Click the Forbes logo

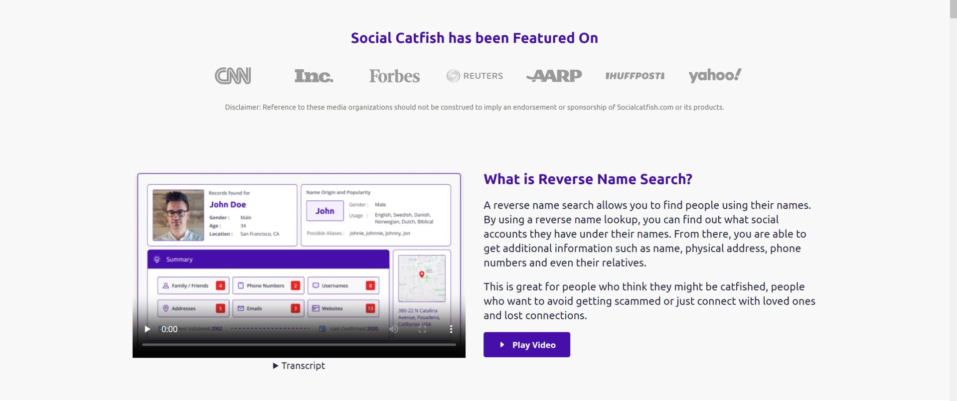pyautogui.click(x=394, y=76)
